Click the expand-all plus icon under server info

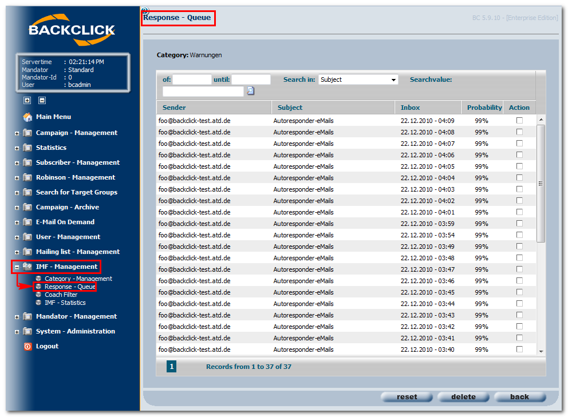[27, 100]
